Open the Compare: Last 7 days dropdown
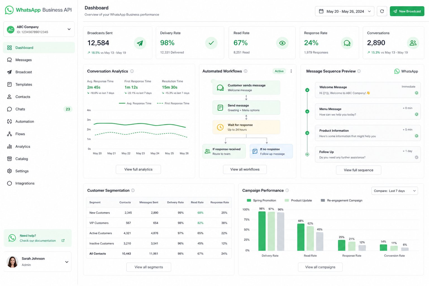The image size is (429, 286). pyautogui.click(x=395, y=191)
